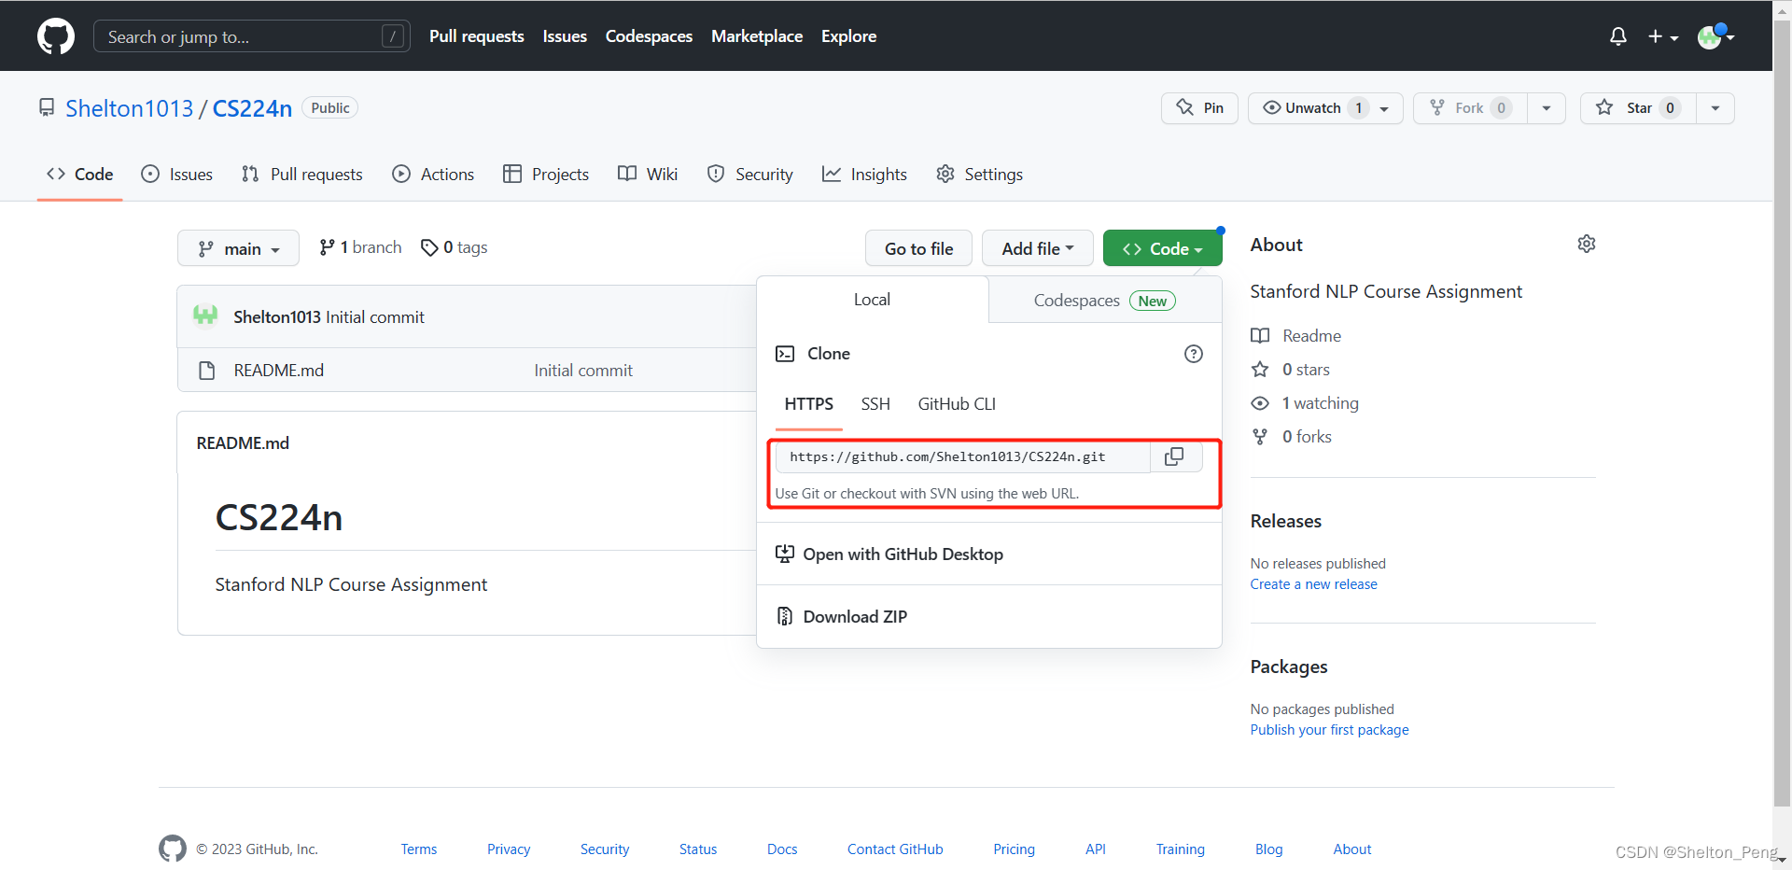1792x870 pixels.
Task: Pin this repository
Action: (x=1199, y=108)
